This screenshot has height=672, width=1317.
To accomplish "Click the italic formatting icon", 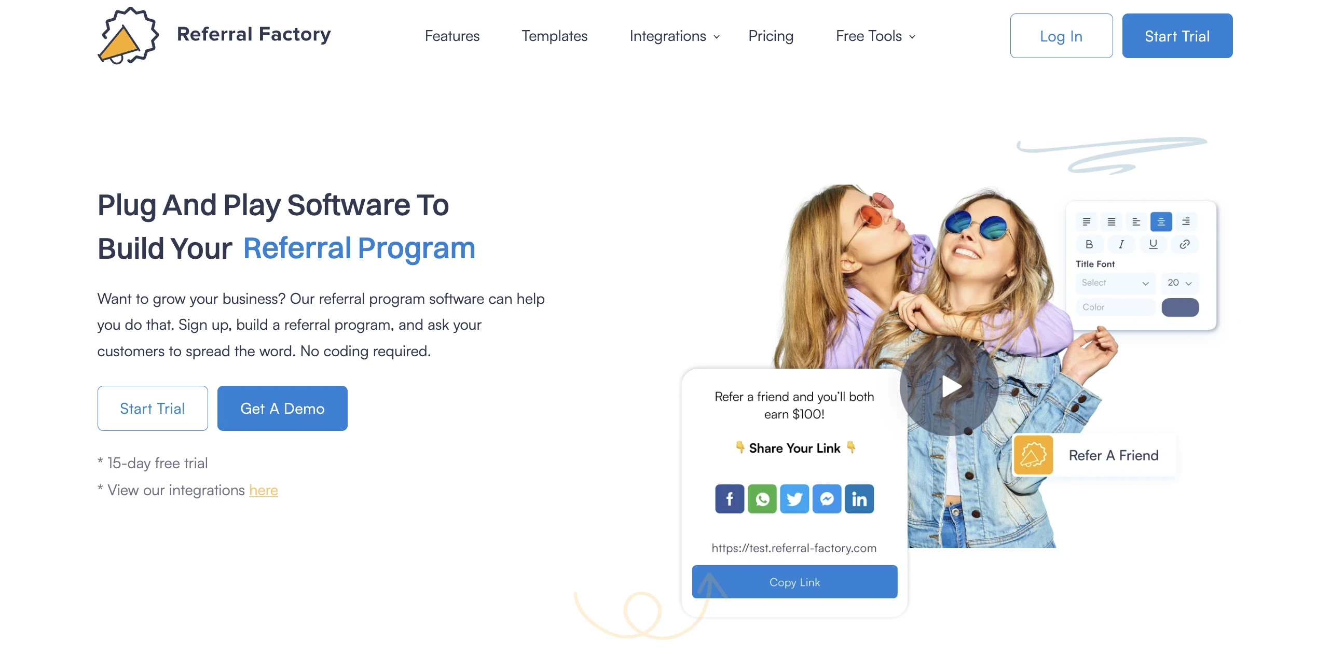I will point(1121,244).
